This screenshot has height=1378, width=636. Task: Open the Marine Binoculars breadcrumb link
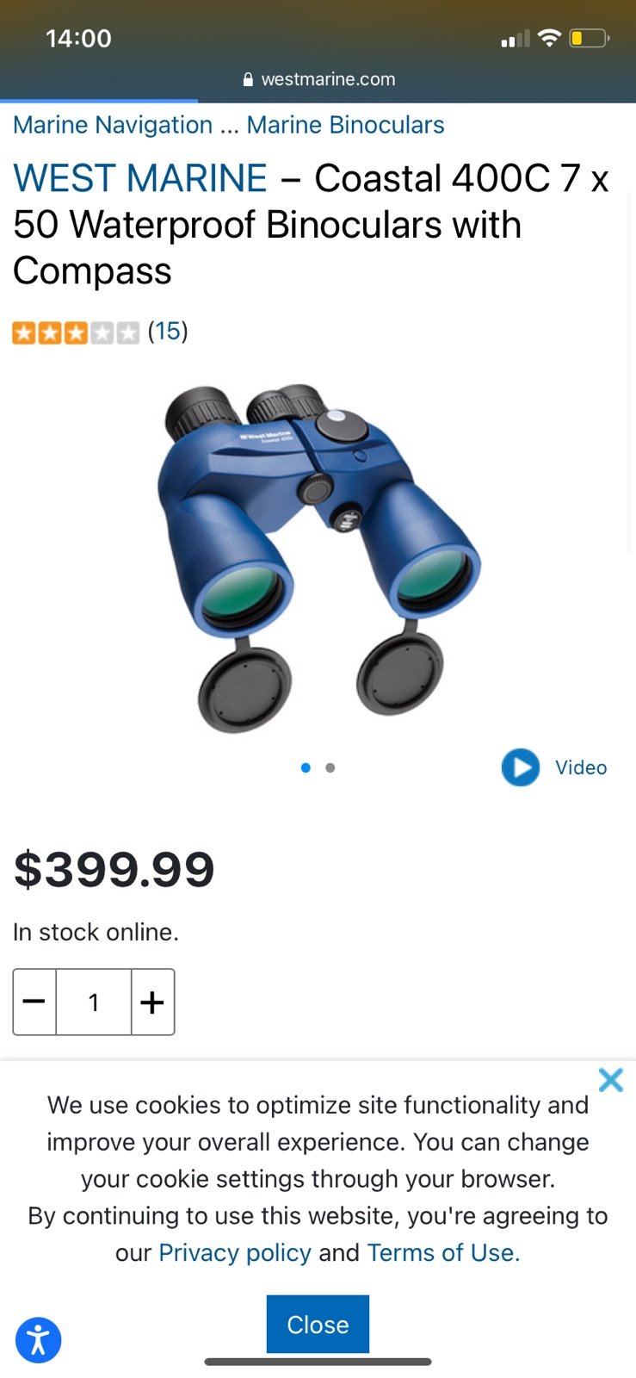tap(345, 125)
